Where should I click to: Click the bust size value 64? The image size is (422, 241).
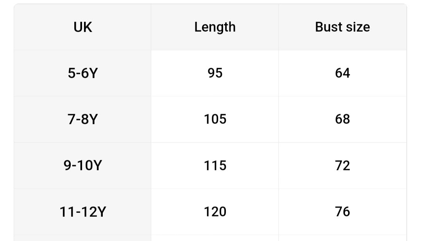pos(342,73)
